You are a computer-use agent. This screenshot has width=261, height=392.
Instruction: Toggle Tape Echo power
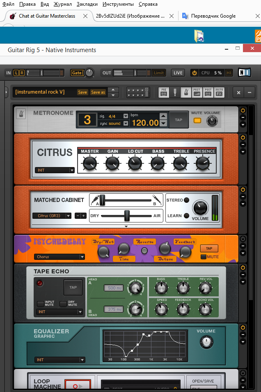click(x=243, y=268)
